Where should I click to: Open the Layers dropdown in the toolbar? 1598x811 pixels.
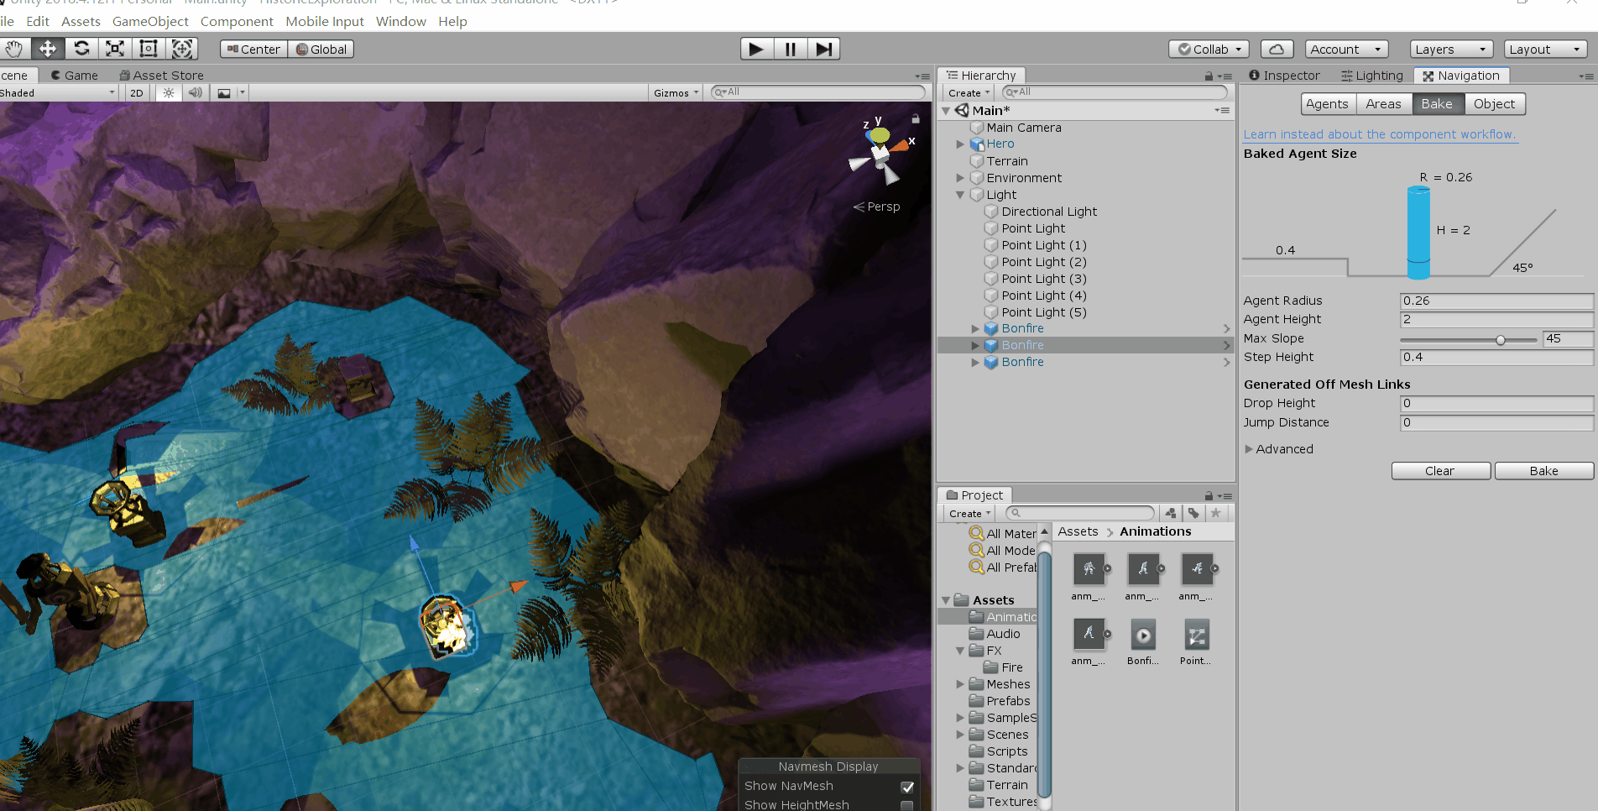click(1450, 49)
